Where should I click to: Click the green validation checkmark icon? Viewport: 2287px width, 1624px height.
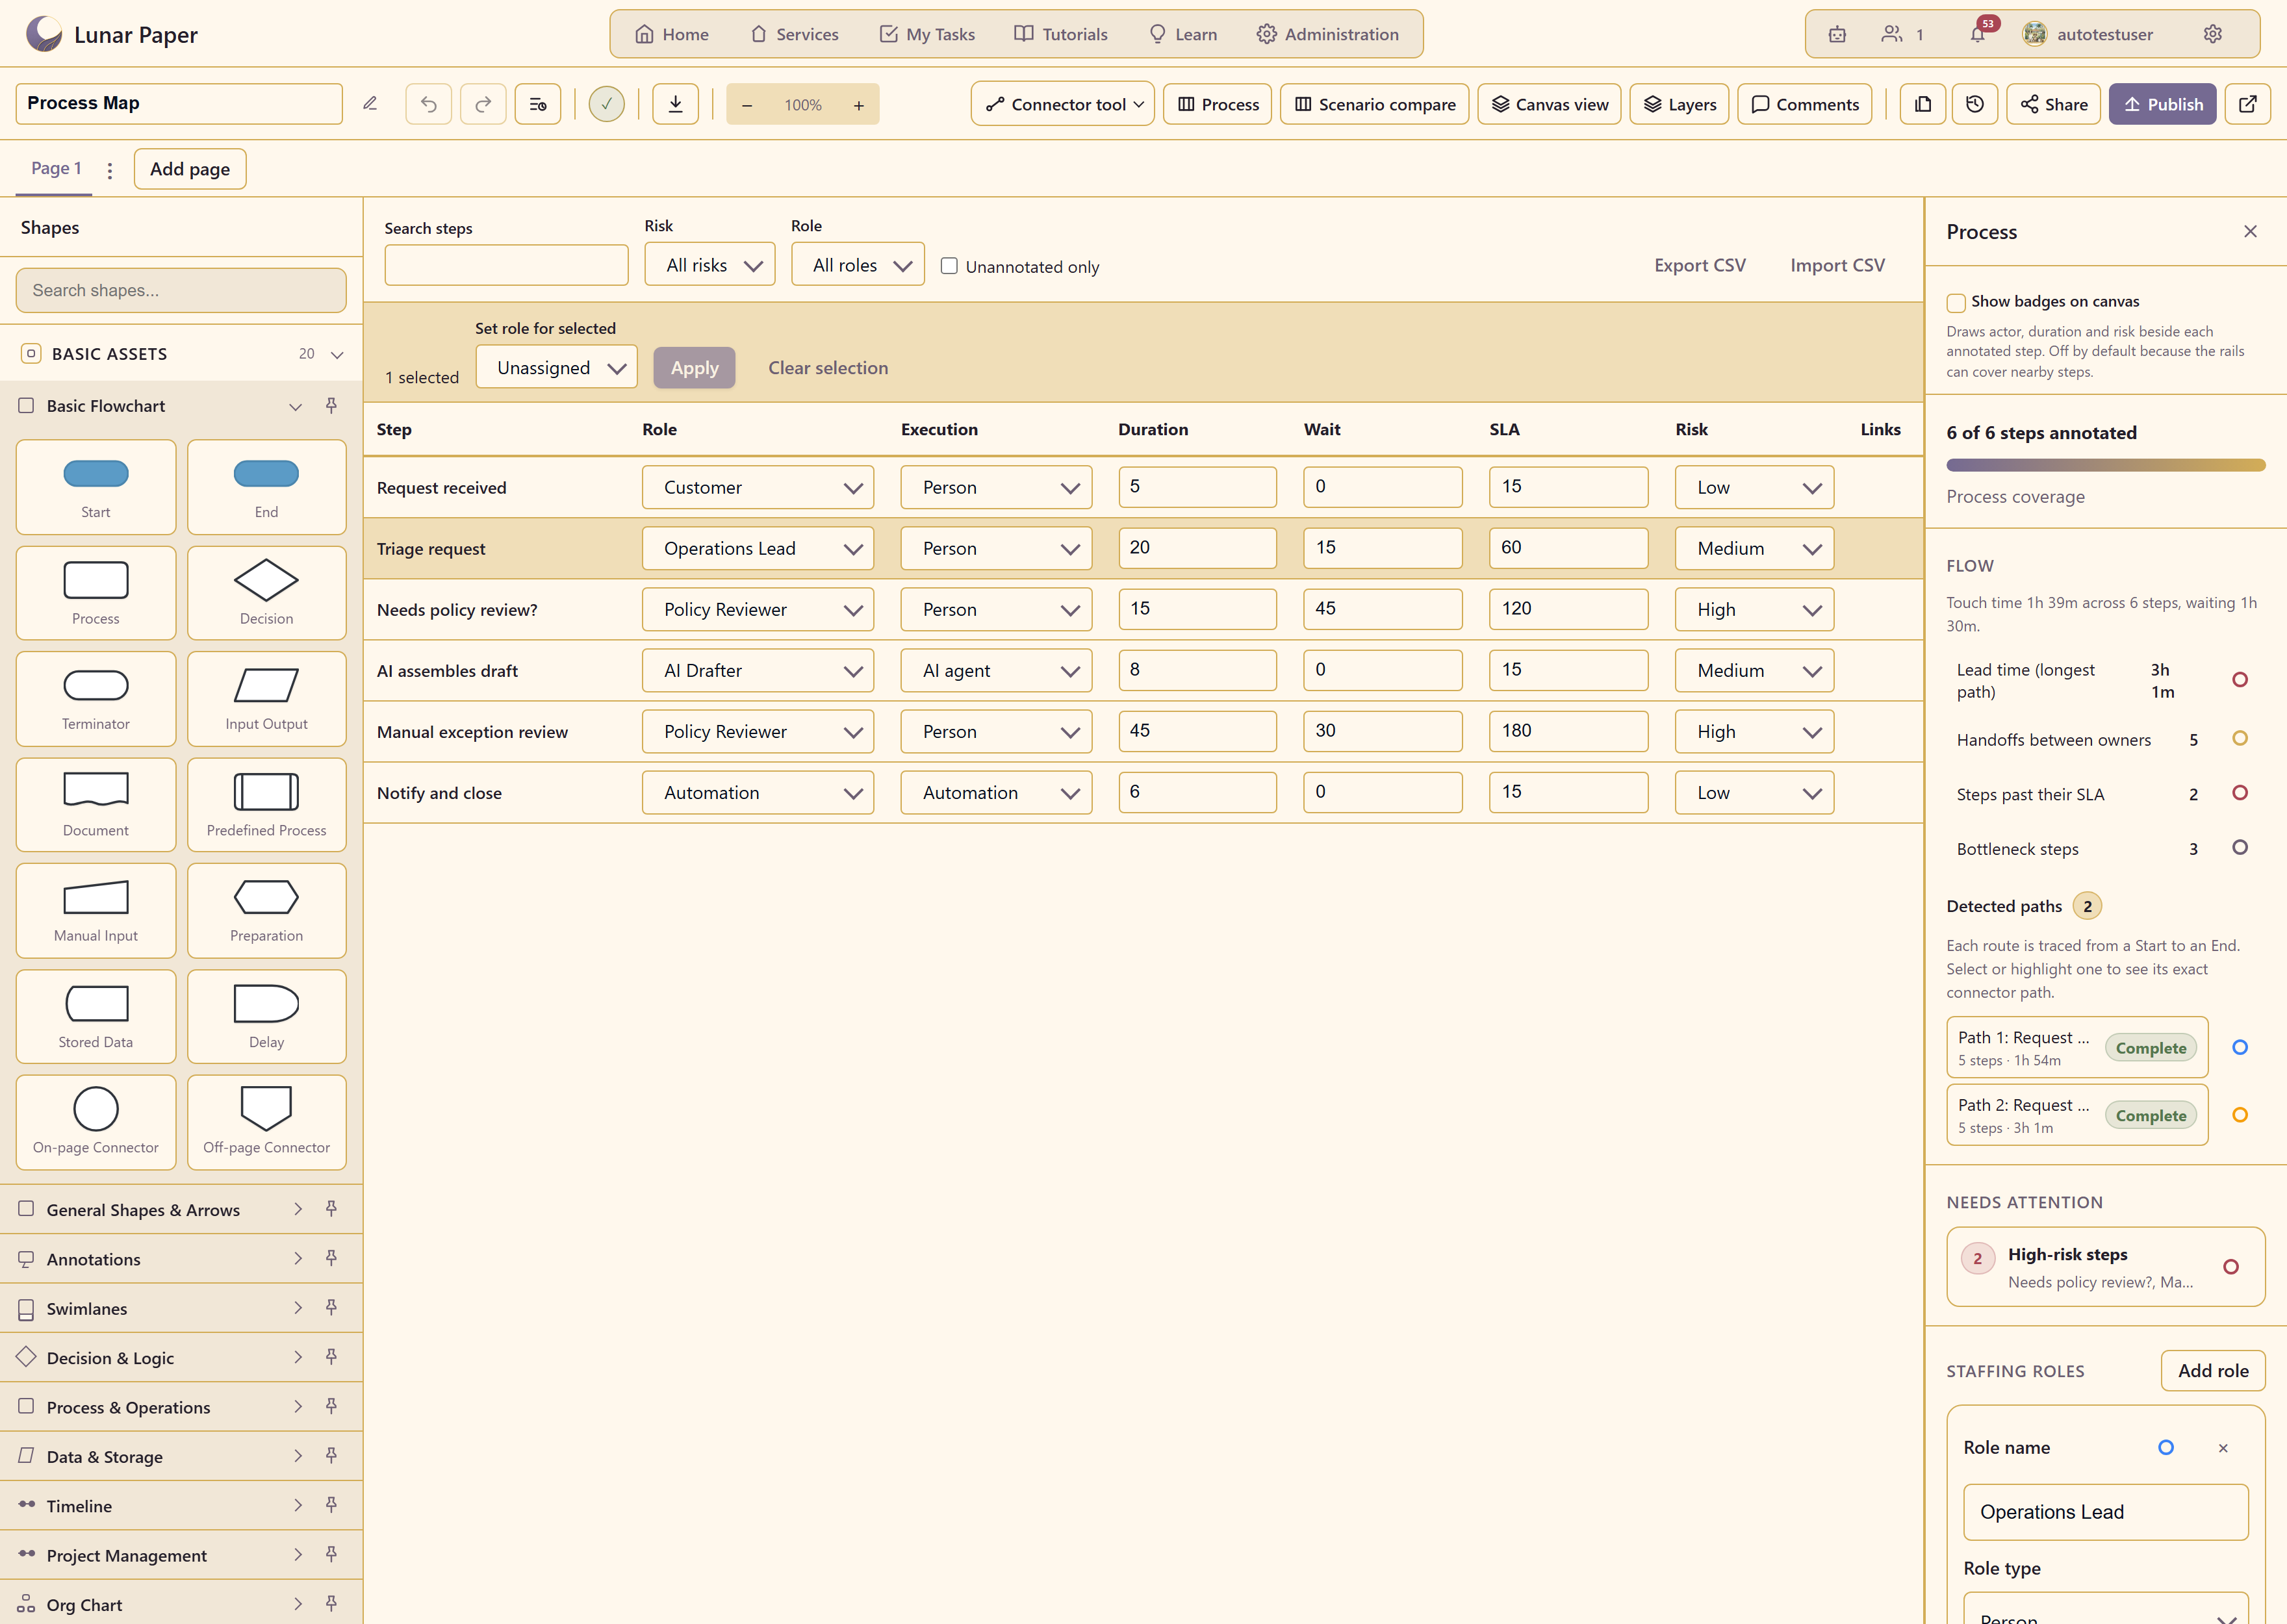[606, 104]
